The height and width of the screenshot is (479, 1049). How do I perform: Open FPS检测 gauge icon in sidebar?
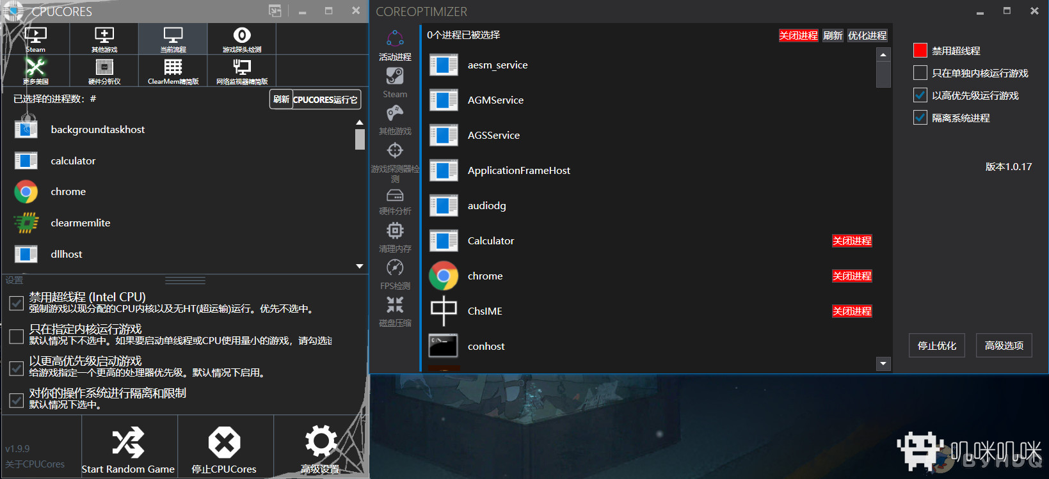coord(395,267)
